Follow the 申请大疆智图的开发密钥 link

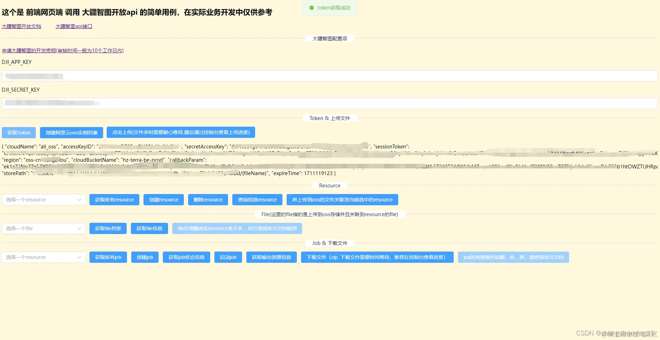63,51
